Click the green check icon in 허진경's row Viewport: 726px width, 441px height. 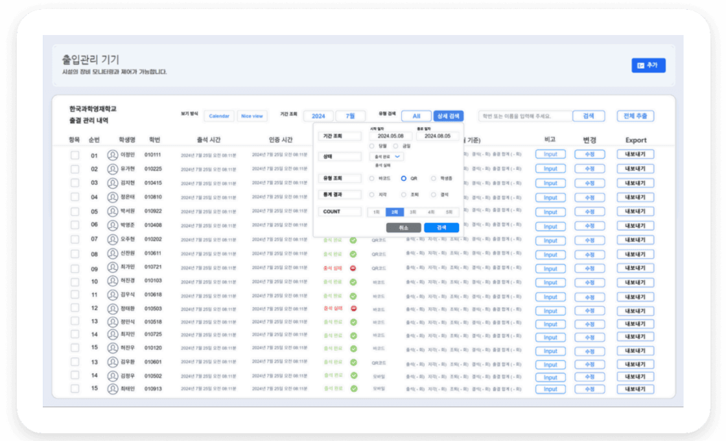click(353, 282)
